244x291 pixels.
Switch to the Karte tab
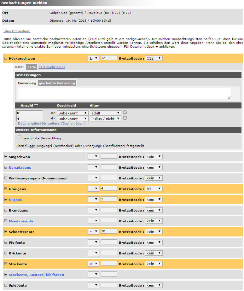(32, 67)
